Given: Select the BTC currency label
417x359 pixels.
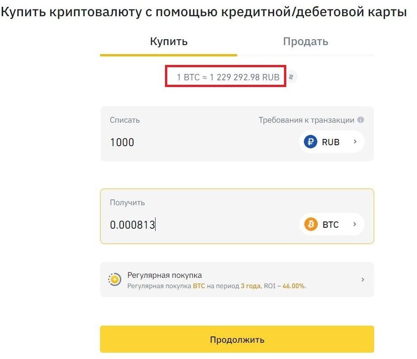Looking at the screenshot, I should pos(330,225).
